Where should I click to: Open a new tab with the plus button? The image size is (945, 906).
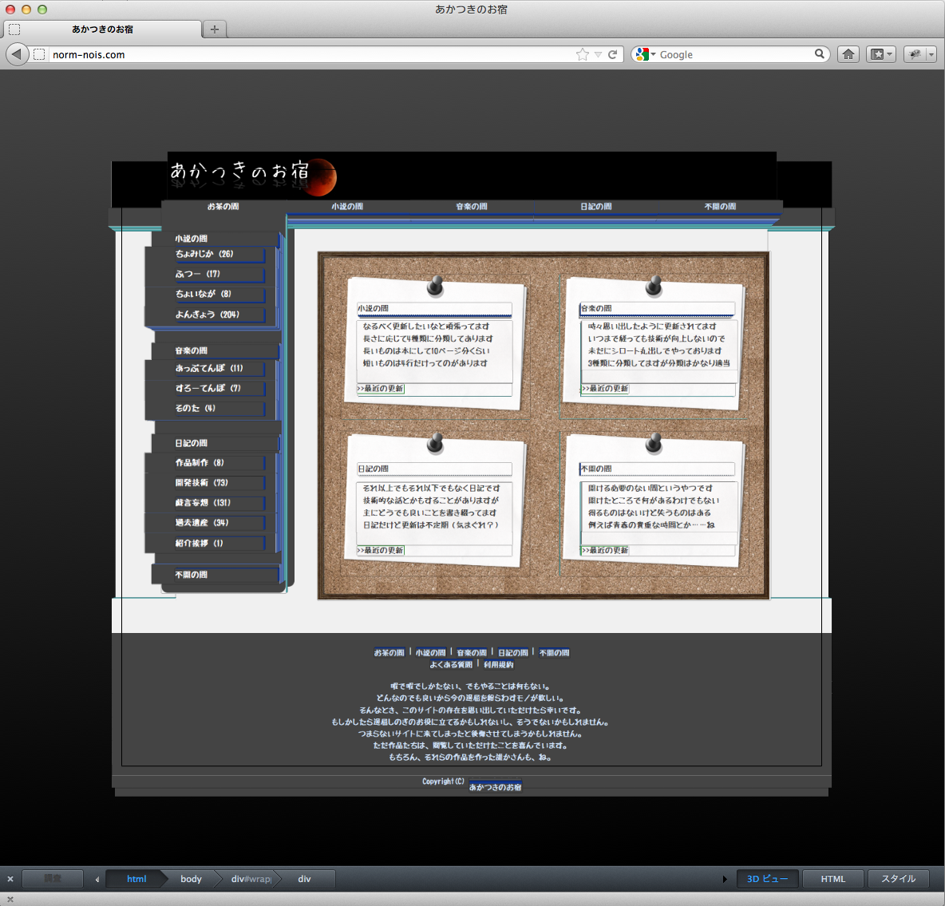pyautogui.click(x=214, y=30)
